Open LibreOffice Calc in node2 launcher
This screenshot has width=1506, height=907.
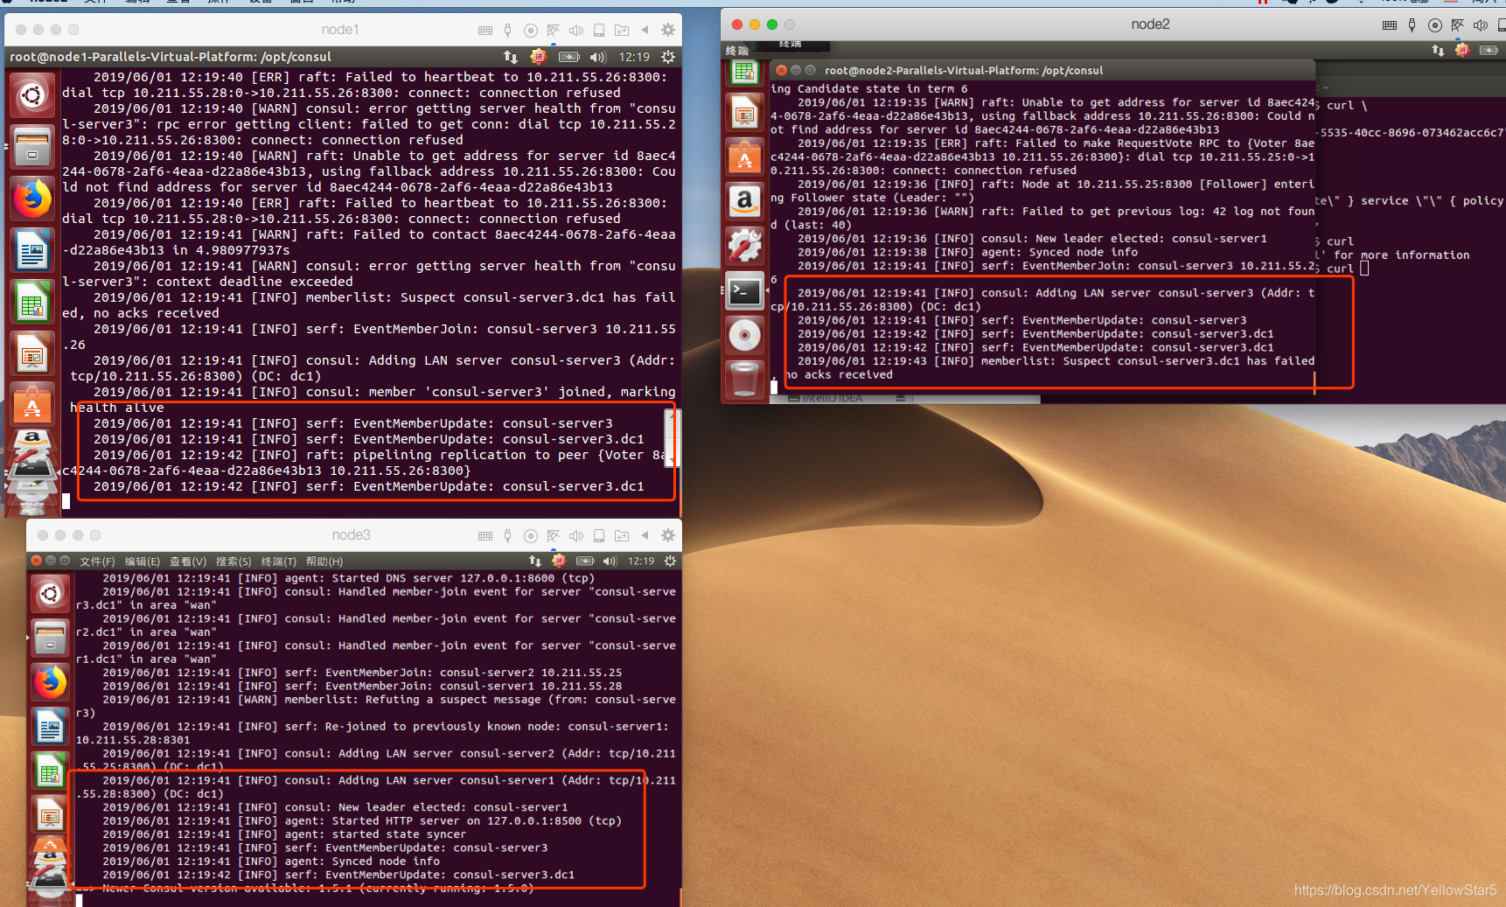(744, 72)
